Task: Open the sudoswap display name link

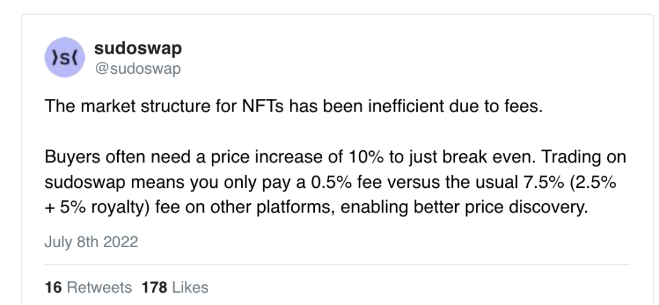Action: (138, 48)
